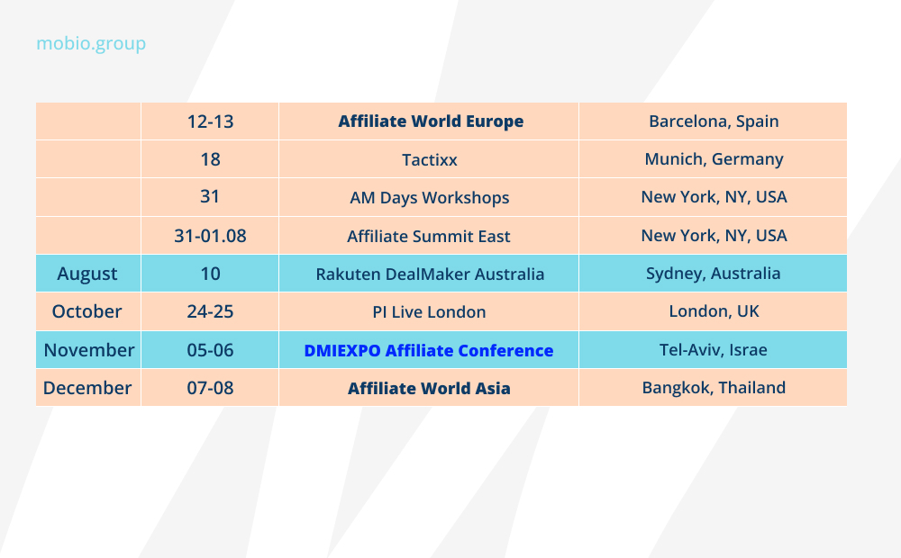Select the Tactixx event cell
Viewport: 901px width, 558px height.
[429, 159]
